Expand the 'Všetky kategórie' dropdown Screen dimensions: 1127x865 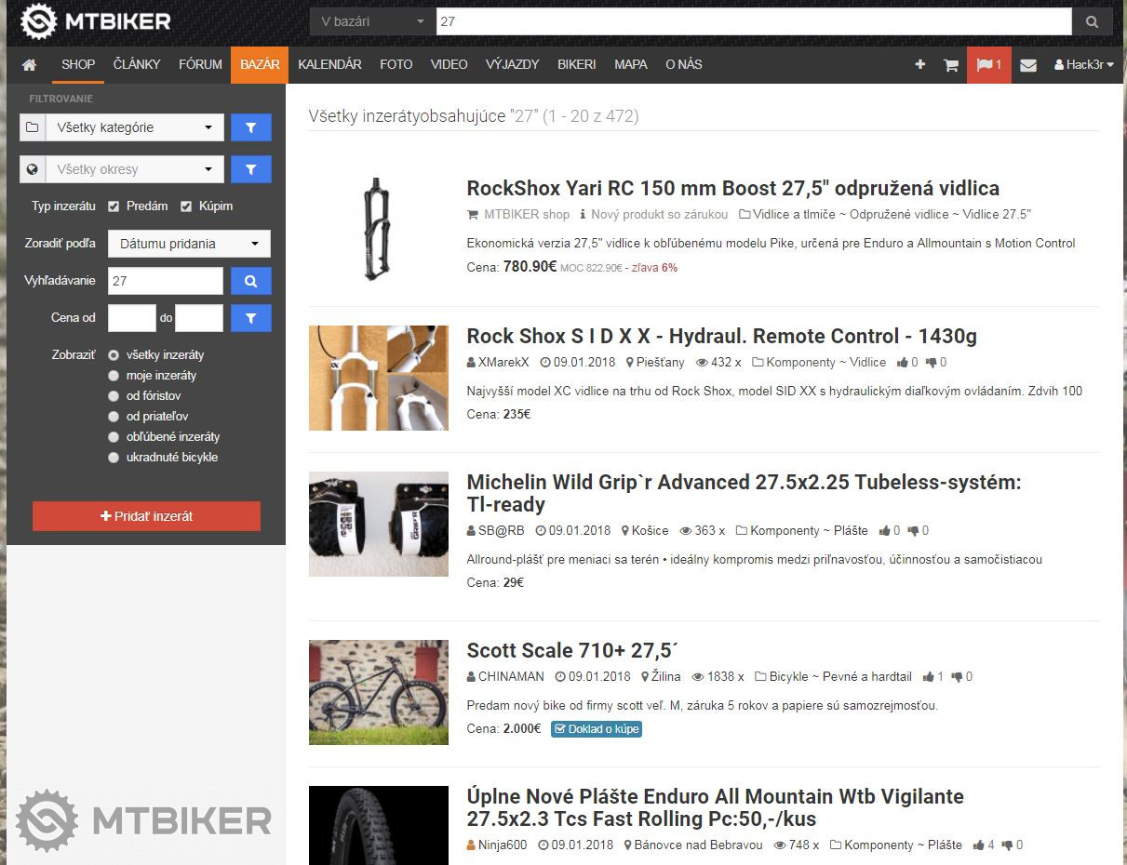point(134,127)
